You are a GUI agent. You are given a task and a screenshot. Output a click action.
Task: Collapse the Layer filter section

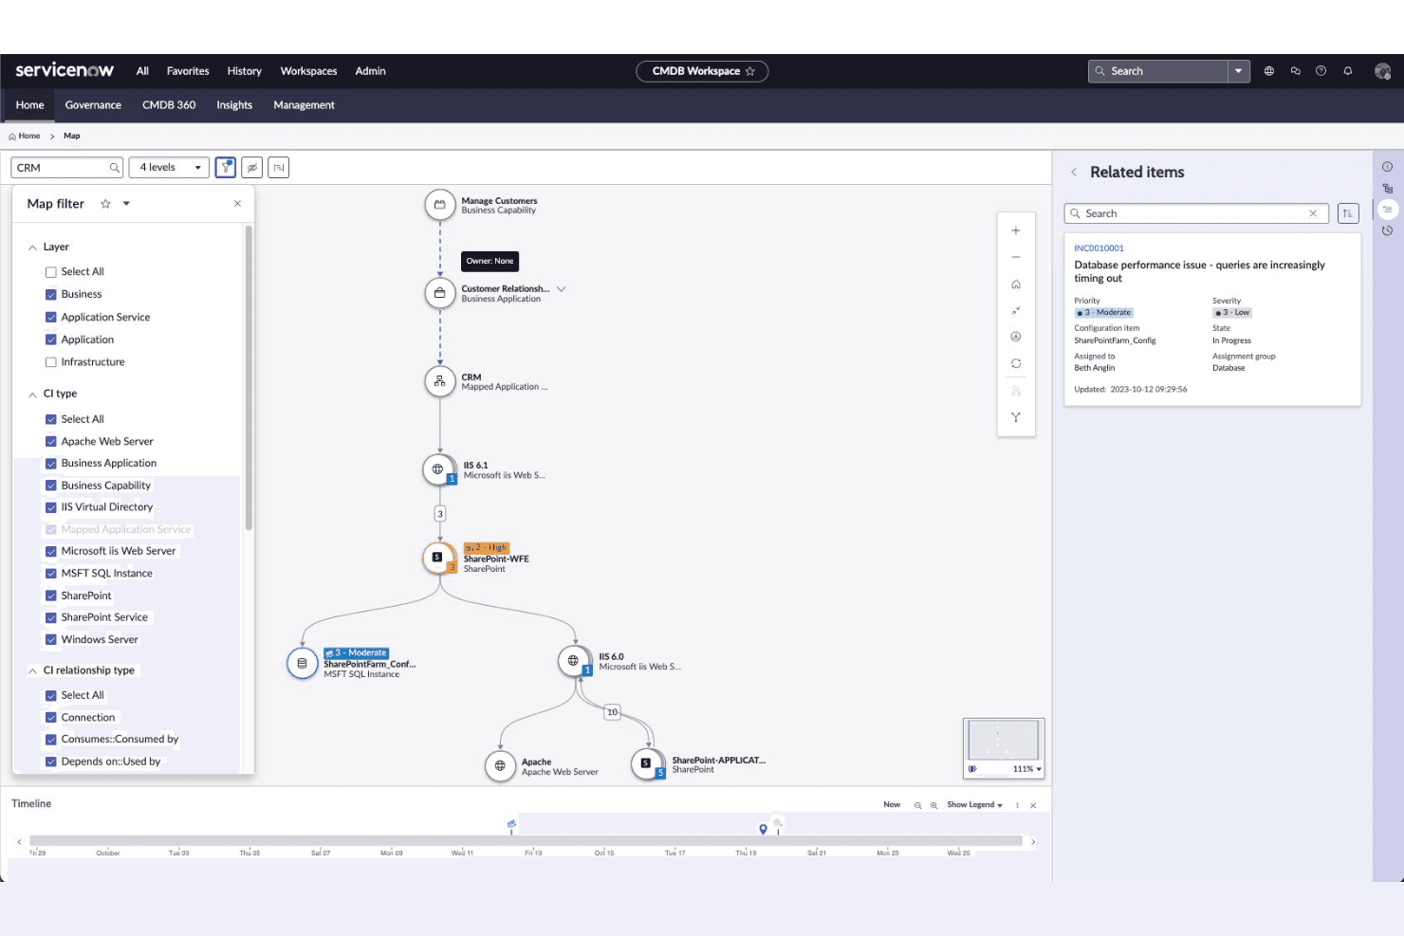point(32,248)
